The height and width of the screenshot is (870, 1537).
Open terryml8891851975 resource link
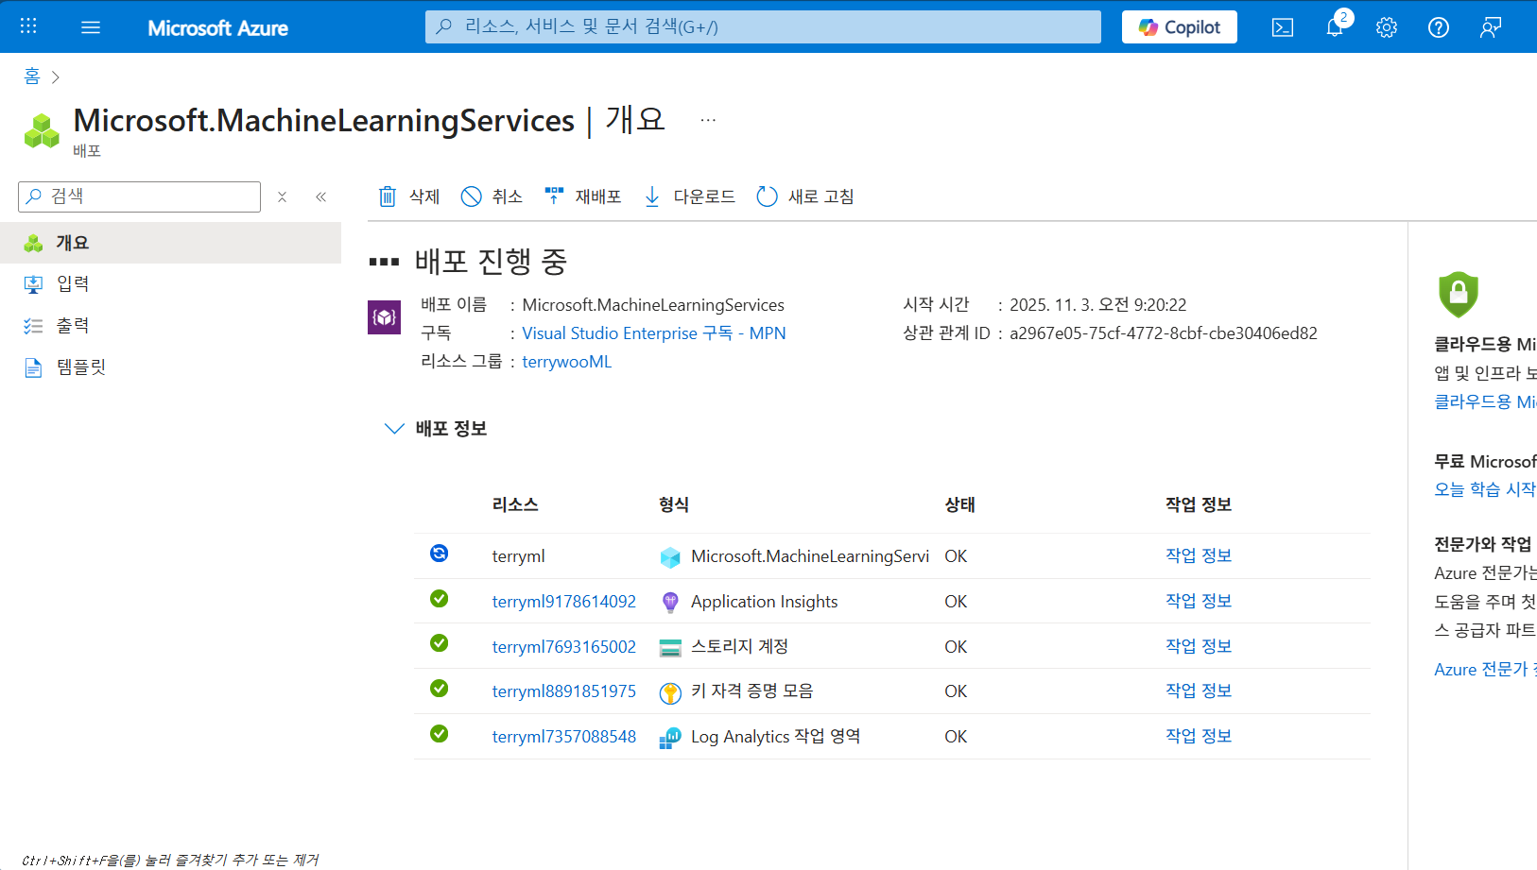click(564, 691)
